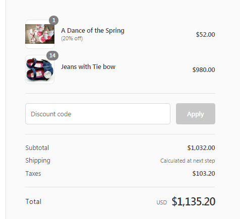Viewport: 240px width, 219px height.
Task: Click the Apply discount button
Action: click(196, 114)
